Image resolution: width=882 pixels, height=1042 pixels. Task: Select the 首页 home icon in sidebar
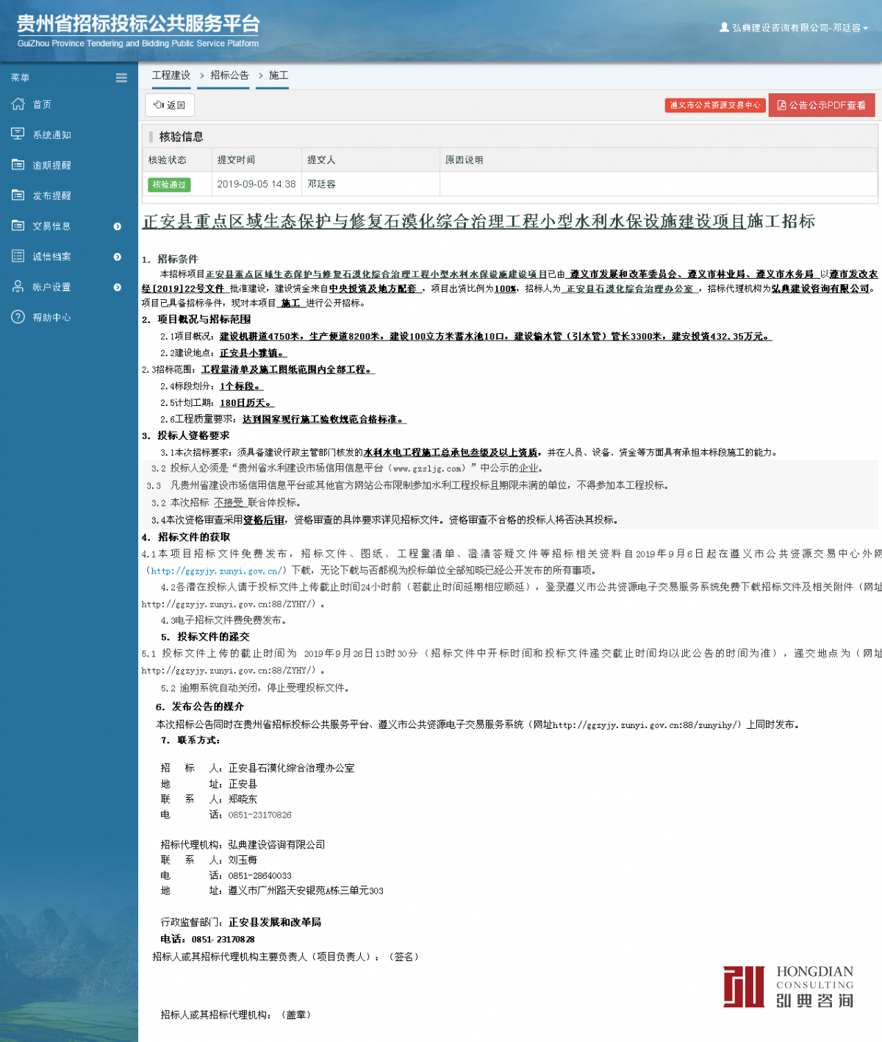18,104
